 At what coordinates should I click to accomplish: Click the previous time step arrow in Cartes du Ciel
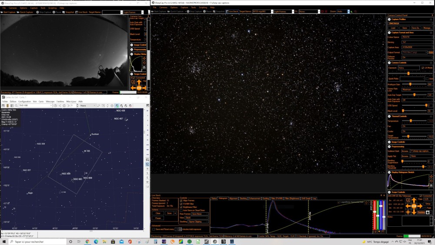(60, 106)
